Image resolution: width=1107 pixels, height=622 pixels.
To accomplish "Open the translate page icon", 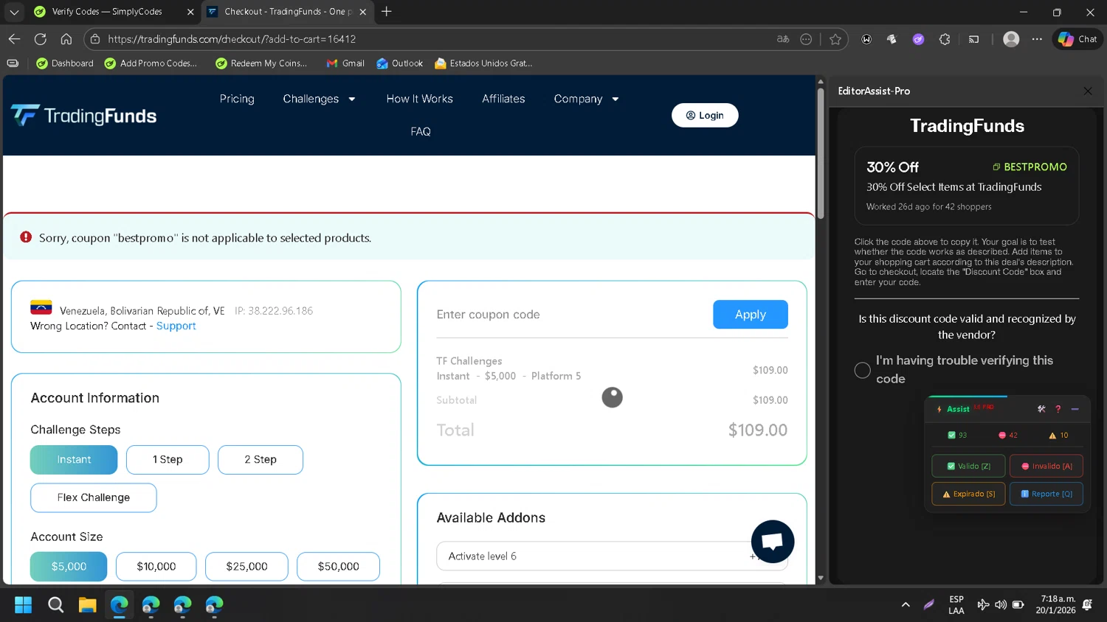I will [x=783, y=39].
